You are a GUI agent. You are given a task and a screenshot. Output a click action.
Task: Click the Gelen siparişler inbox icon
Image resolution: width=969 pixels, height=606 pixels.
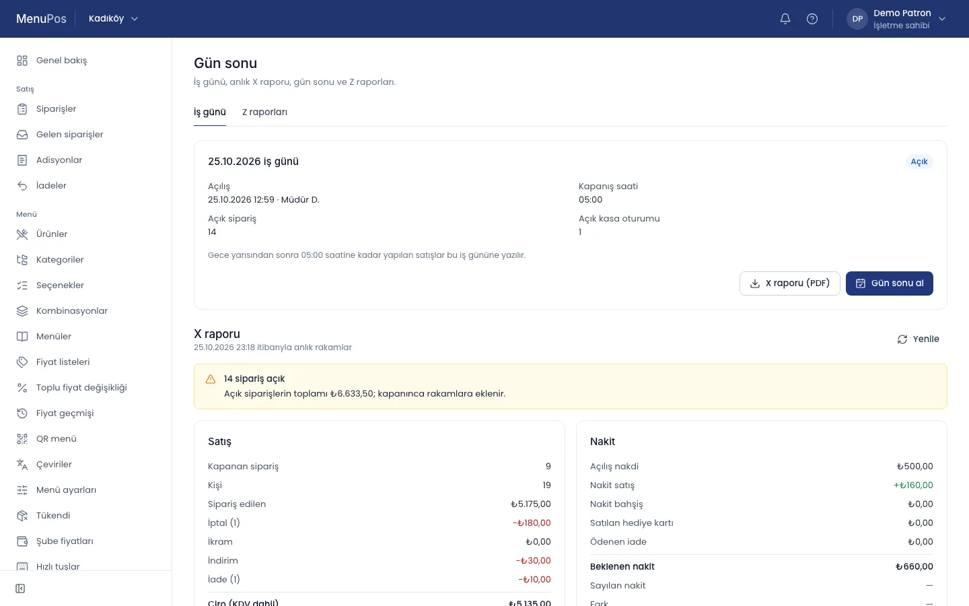[22, 135]
